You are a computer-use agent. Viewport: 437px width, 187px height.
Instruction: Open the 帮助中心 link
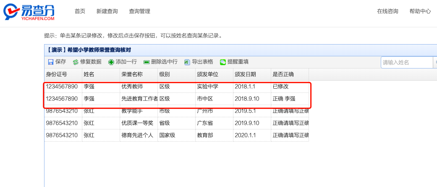point(420,11)
